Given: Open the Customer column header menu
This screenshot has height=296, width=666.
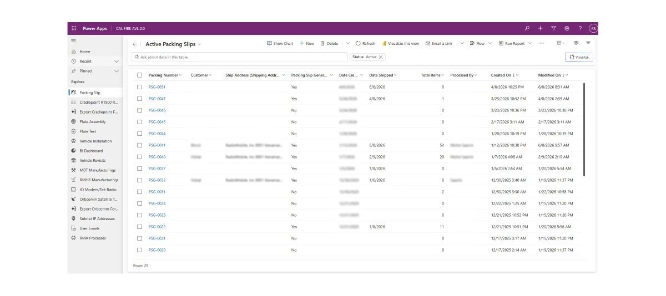Looking at the screenshot, I should coord(201,75).
